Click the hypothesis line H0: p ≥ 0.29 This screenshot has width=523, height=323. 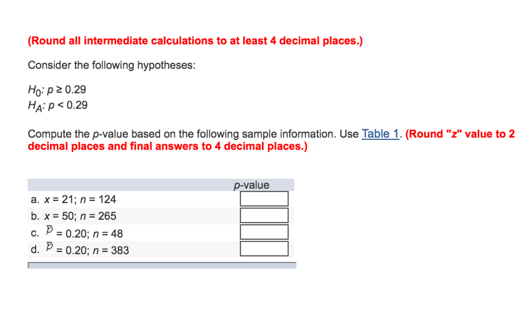(57, 90)
